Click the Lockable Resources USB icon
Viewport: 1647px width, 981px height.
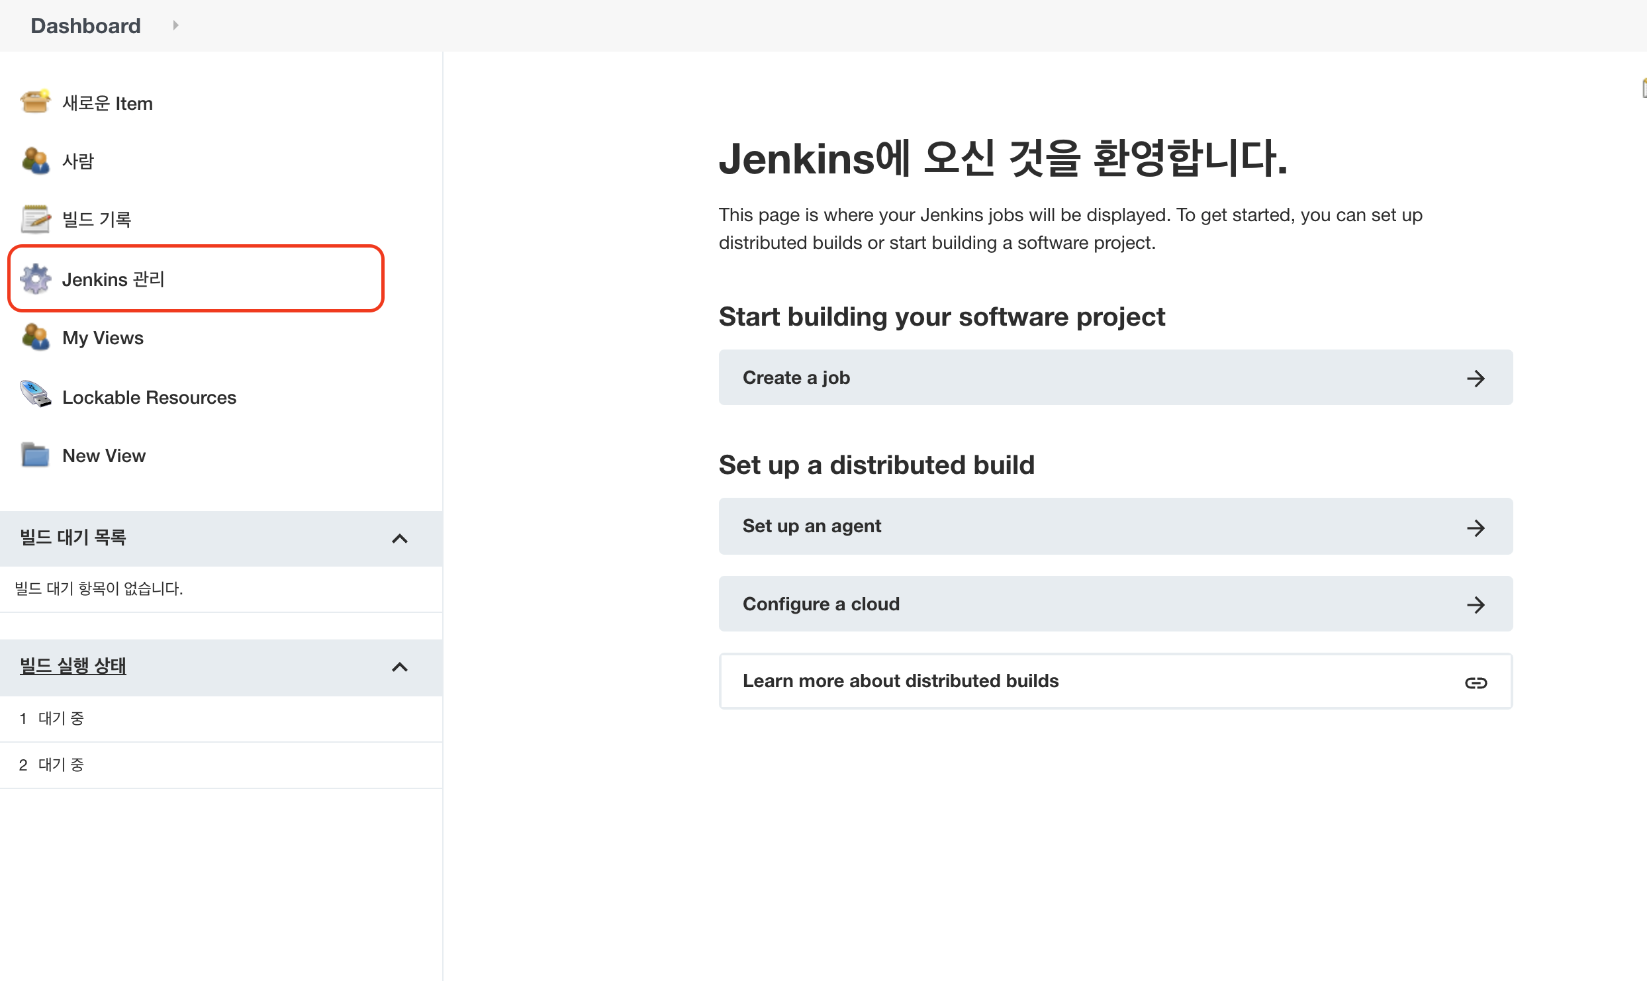click(35, 395)
